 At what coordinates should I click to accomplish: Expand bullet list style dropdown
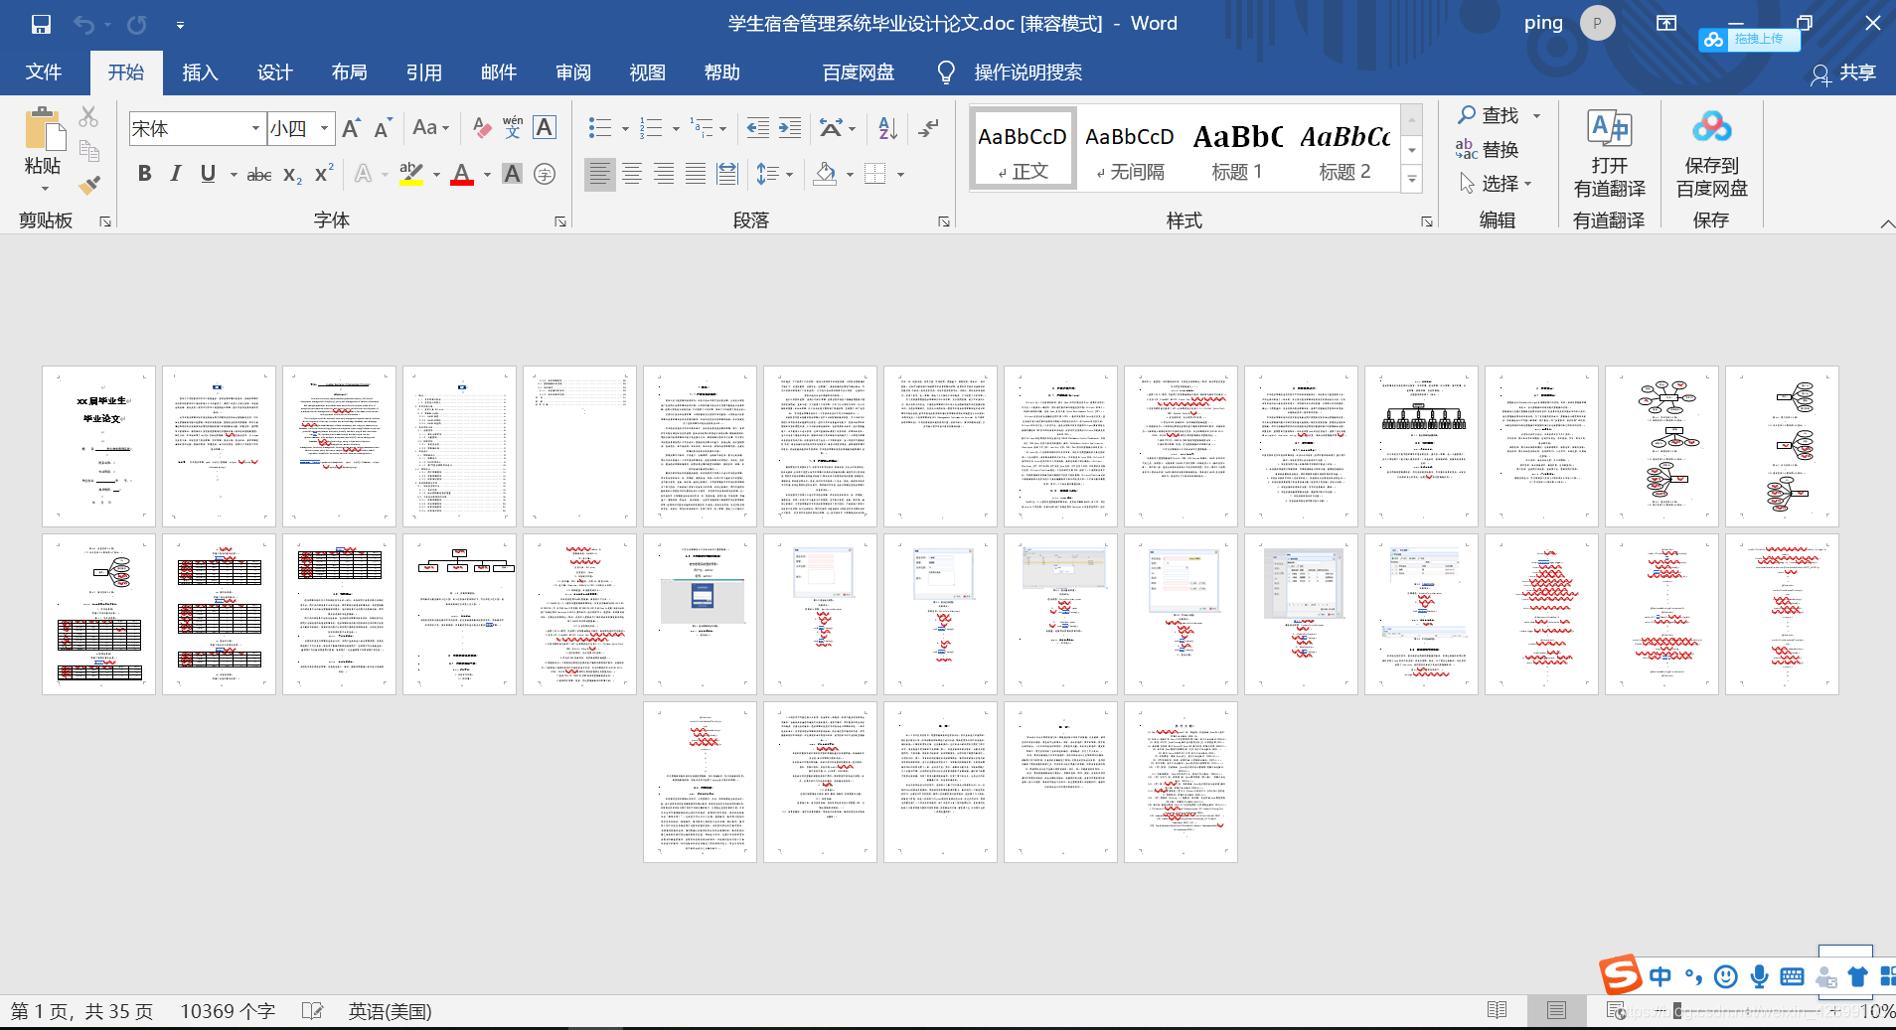coord(625,129)
